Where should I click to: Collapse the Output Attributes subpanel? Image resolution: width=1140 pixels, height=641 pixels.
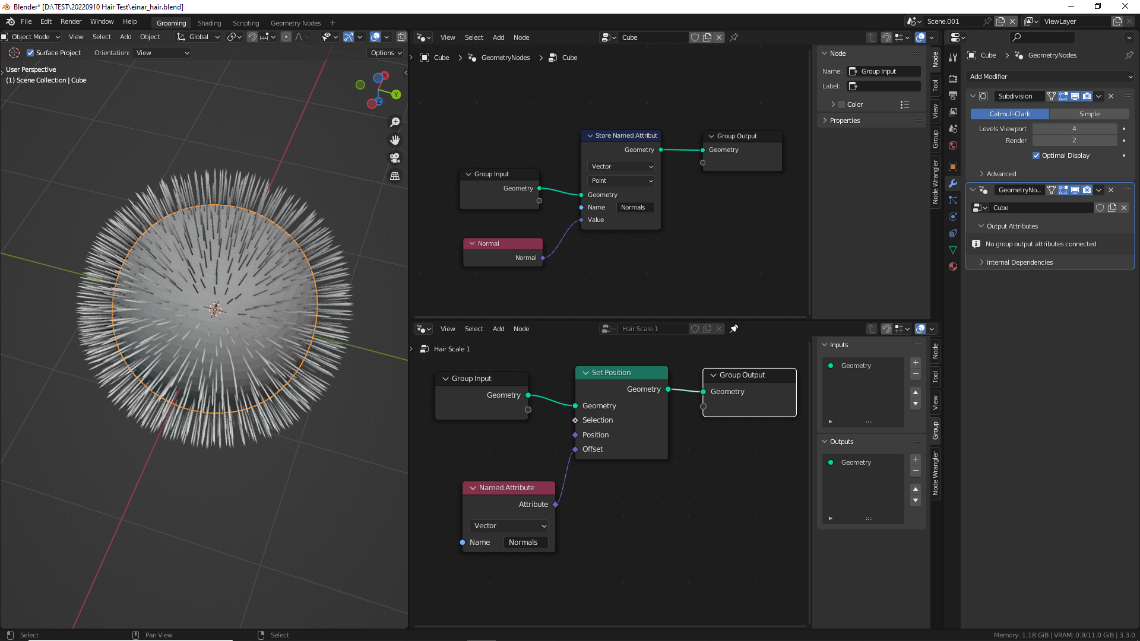point(1012,226)
